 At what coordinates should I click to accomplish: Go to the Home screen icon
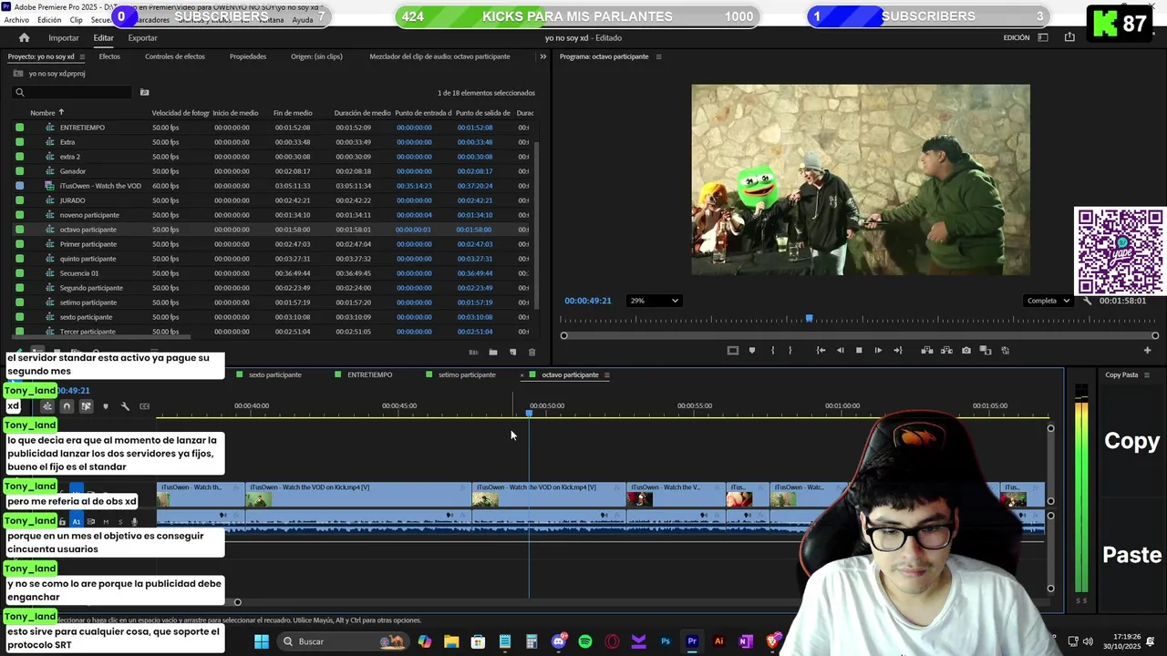24,37
